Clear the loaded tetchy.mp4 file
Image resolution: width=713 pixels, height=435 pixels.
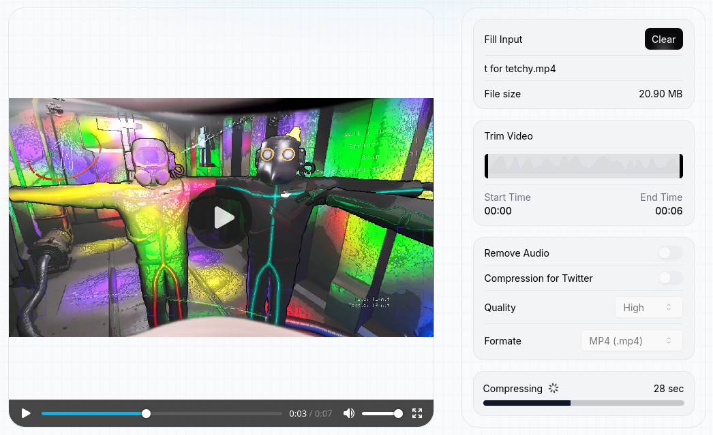[663, 39]
